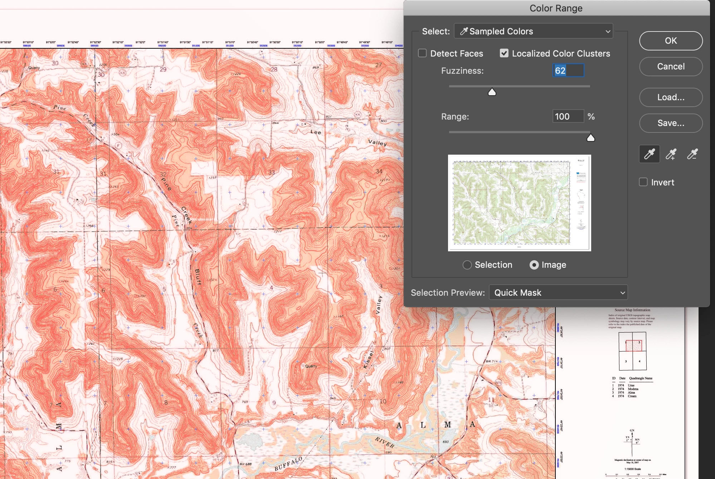
Task: Click the Range percentage field
Action: click(x=568, y=116)
